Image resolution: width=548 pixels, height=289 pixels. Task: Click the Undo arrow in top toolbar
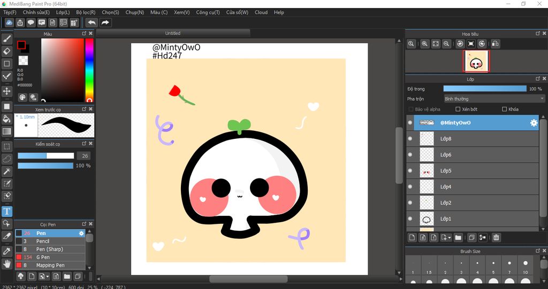click(92, 22)
